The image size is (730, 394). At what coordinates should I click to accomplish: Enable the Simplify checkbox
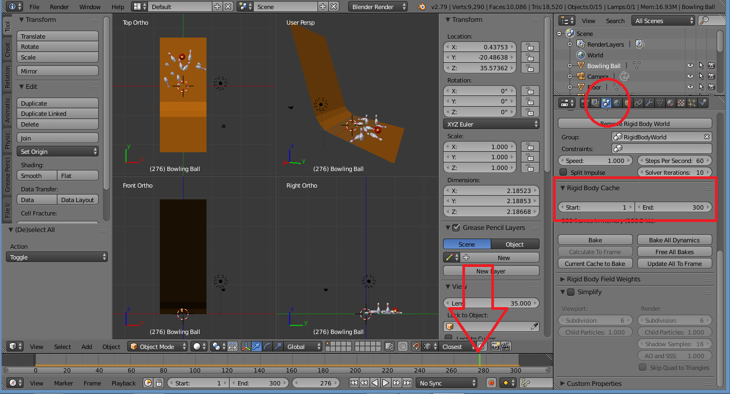(571, 292)
